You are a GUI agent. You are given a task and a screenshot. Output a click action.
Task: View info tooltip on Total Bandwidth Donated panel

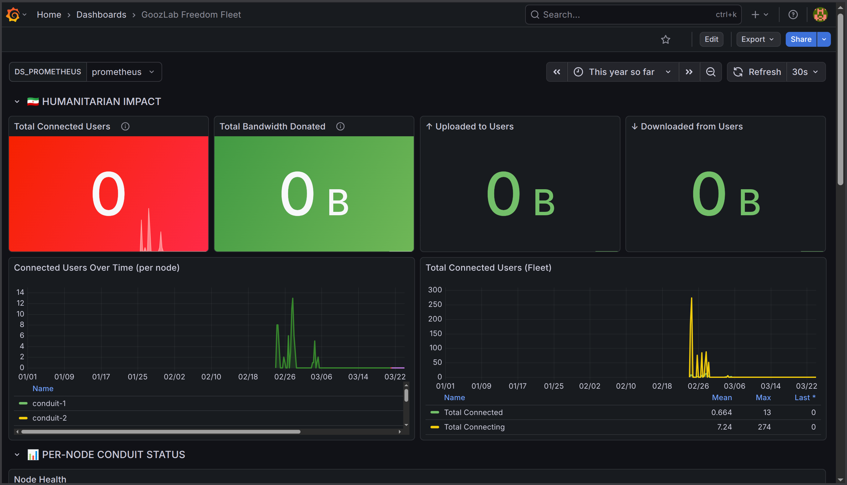coord(340,126)
